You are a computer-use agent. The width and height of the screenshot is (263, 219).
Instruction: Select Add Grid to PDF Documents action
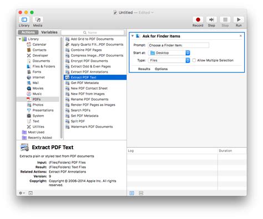click(x=92, y=39)
